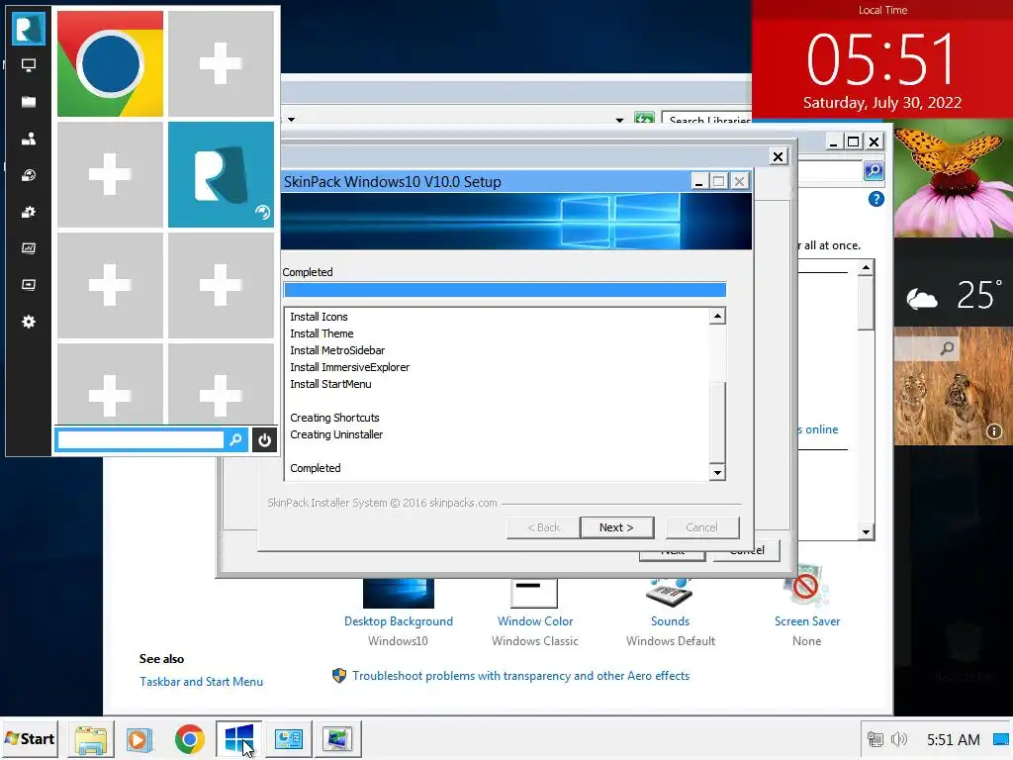Viewport: 1013px width, 760px height.
Task: Select 'Install Theme' log line
Action: (x=322, y=333)
